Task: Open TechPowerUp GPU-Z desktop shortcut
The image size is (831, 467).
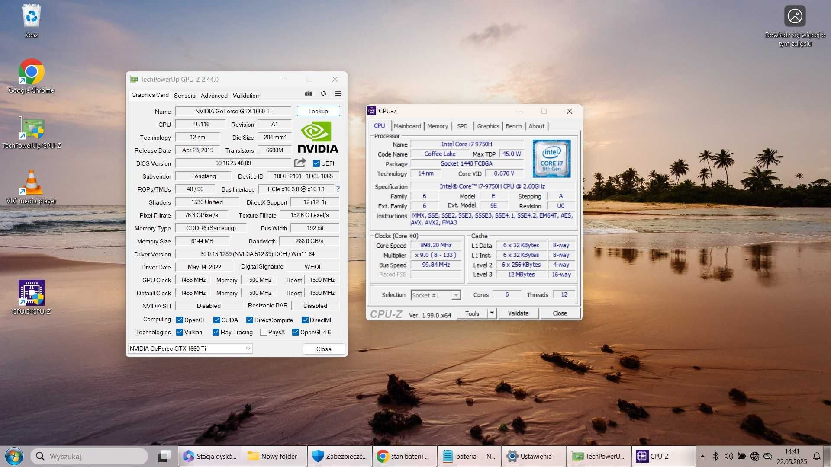Action: [31, 132]
